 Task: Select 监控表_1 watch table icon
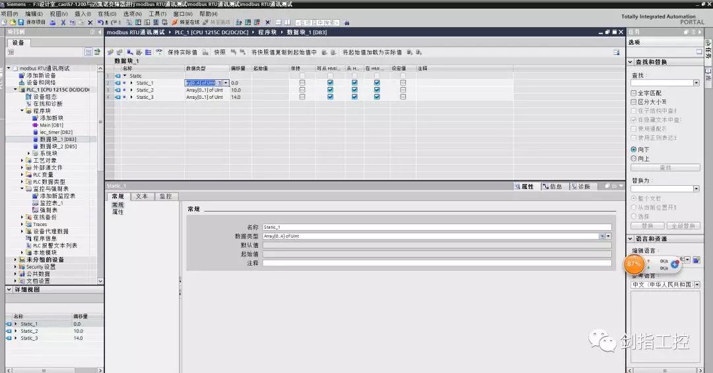tap(35, 203)
